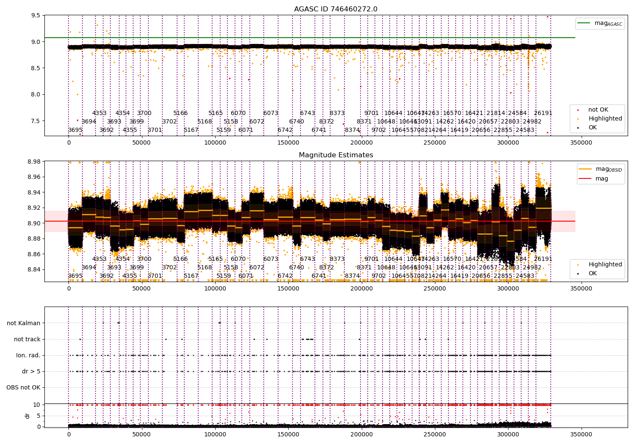Click the 'dr > 5' axis label
Screen dimensions: 634x444
(x=31, y=371)
